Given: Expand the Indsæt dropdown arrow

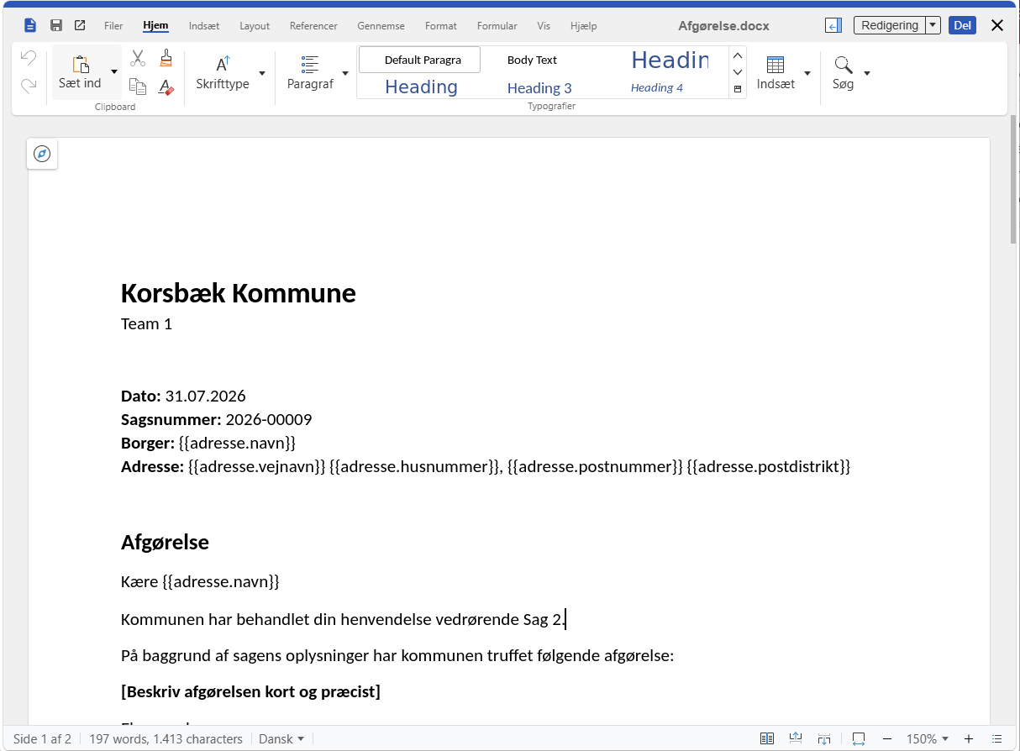Looking at the screenshot, I should (x=807, y=73).
